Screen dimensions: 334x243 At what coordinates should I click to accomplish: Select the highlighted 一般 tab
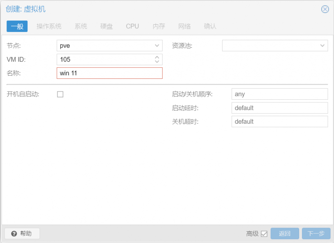[17, 26]
